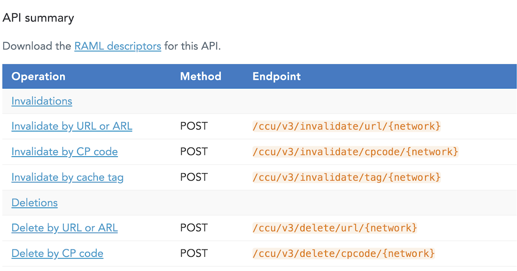Select the delete url endpoint path
Screen dimensions: 517x271
coord(335,228)
